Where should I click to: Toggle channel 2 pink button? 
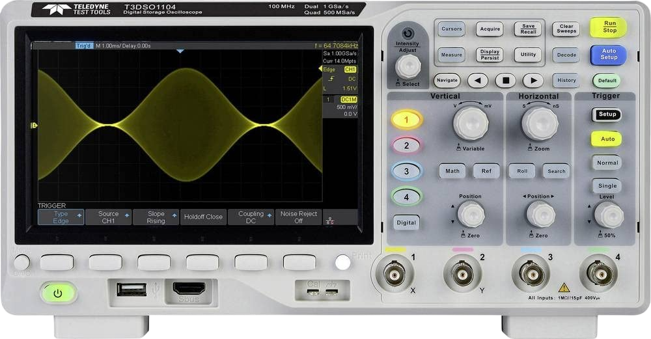coord(406,146)
